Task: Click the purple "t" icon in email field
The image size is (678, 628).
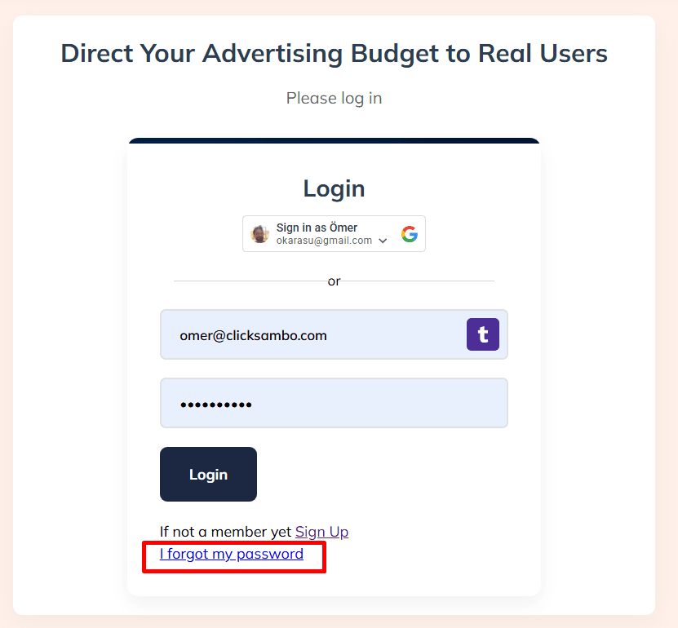Action: click(x=483, y=334)
